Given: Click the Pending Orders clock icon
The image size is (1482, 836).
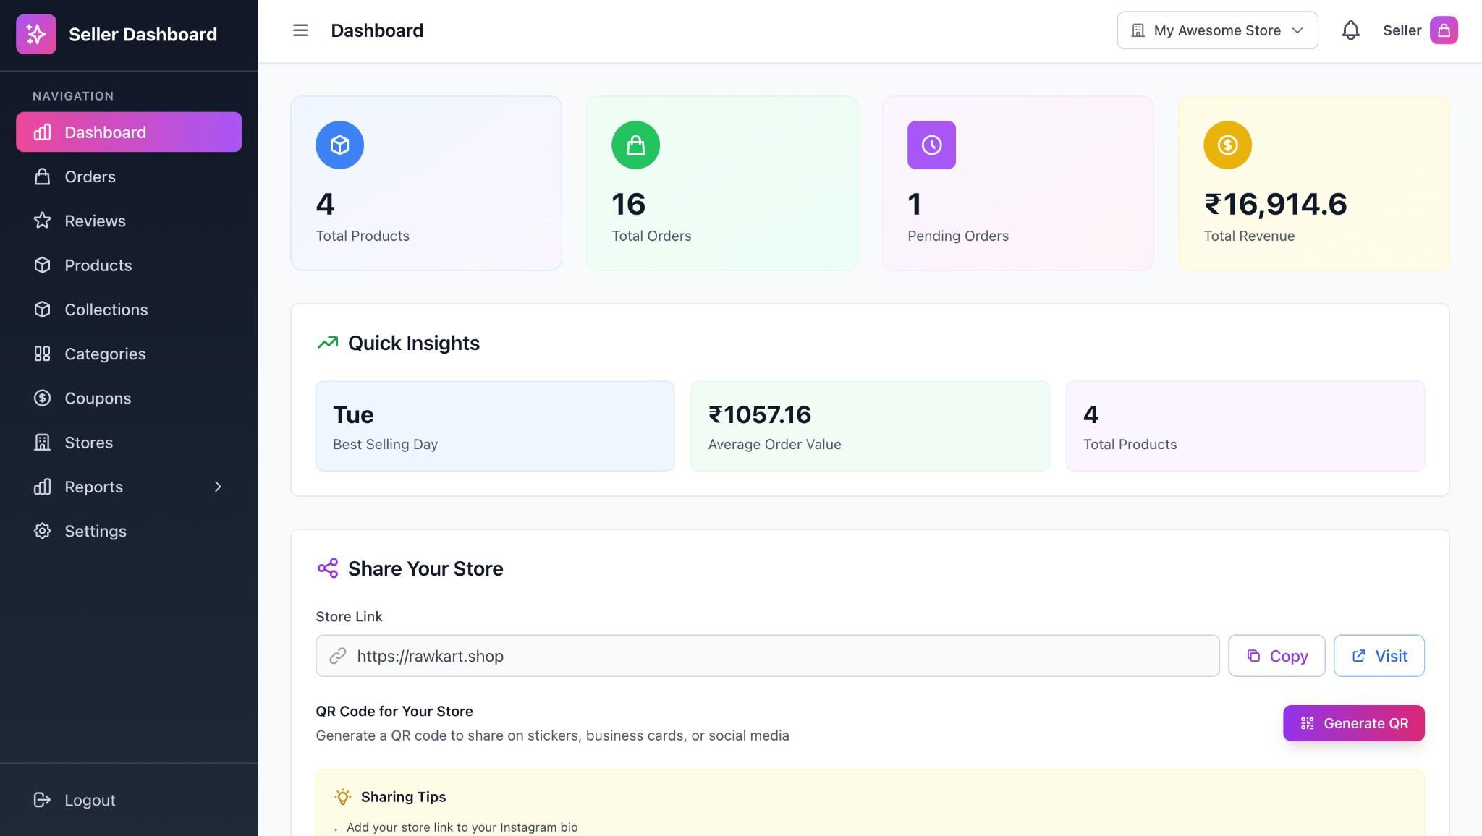Looking at the screenshot, I should [x=931, y=145].
